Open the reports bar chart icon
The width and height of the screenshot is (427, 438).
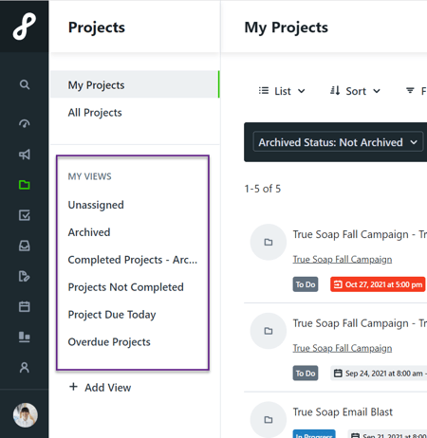[x=25, y=337]
